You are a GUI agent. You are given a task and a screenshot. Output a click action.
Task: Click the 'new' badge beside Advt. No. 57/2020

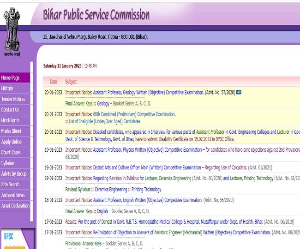[x=239, y=93]
